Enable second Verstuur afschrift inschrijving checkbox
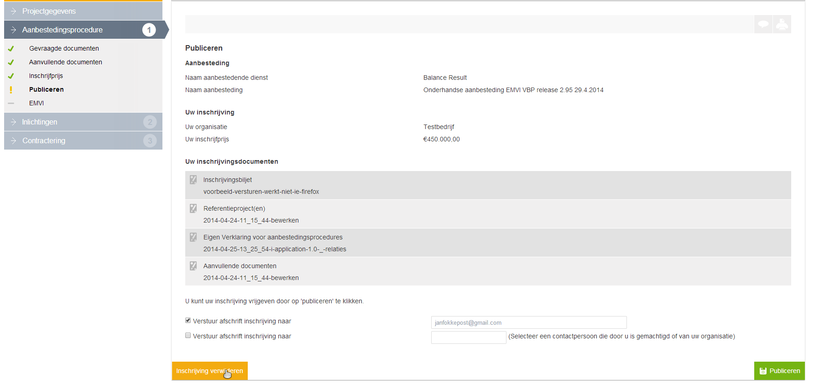Viewport: 814px width, 384px height. coord(188,335)
